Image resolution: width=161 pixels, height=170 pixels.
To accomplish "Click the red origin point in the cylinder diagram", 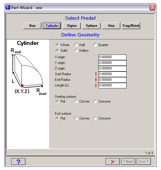I will coord(22,86).
